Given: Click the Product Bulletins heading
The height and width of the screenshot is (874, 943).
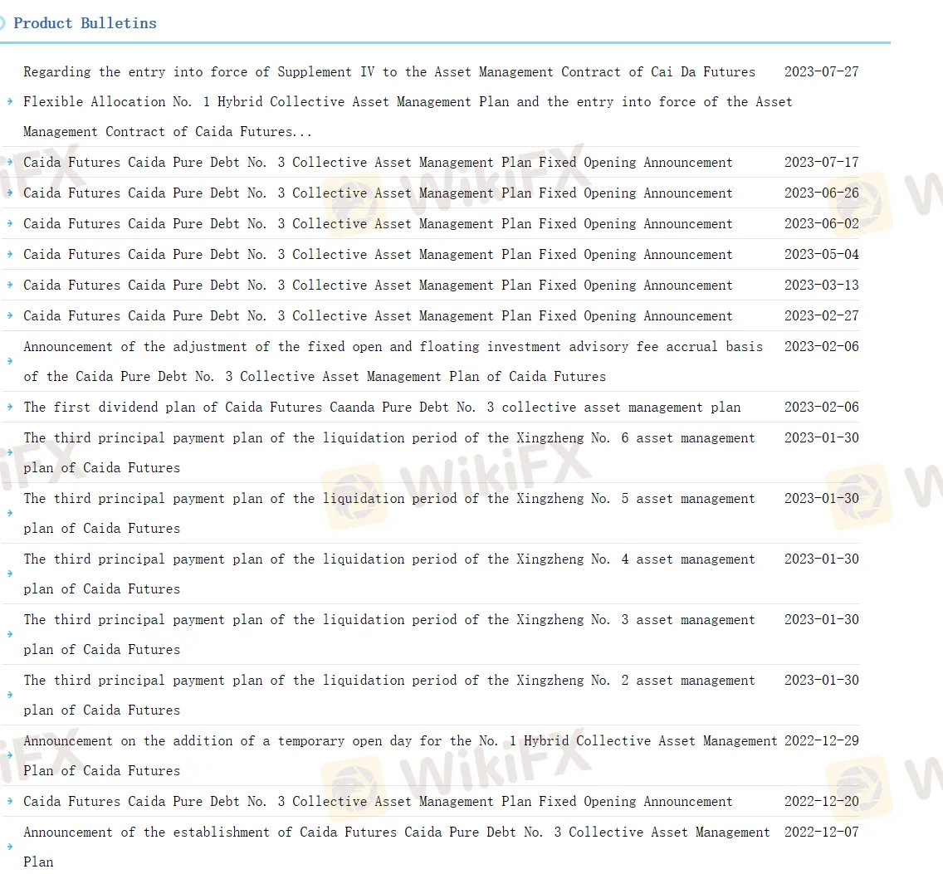Looking at the screenshot, I should pos(85,23).
